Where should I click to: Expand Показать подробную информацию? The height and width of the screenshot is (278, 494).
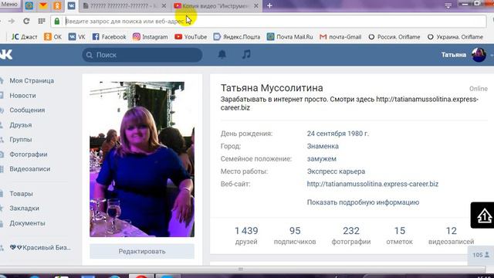click(363, 202)
